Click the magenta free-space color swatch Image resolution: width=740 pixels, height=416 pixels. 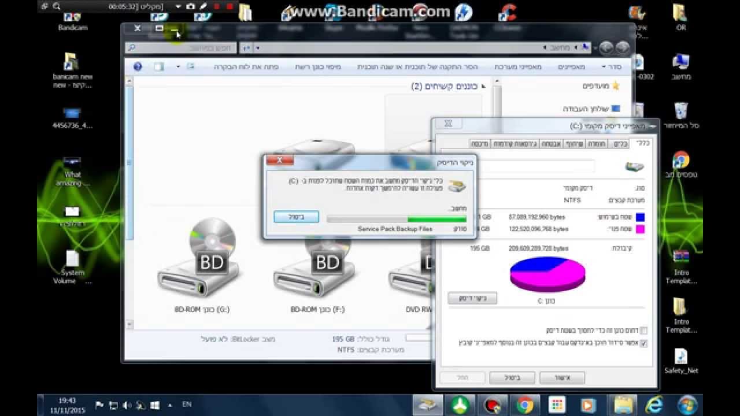tap(640, 229)
